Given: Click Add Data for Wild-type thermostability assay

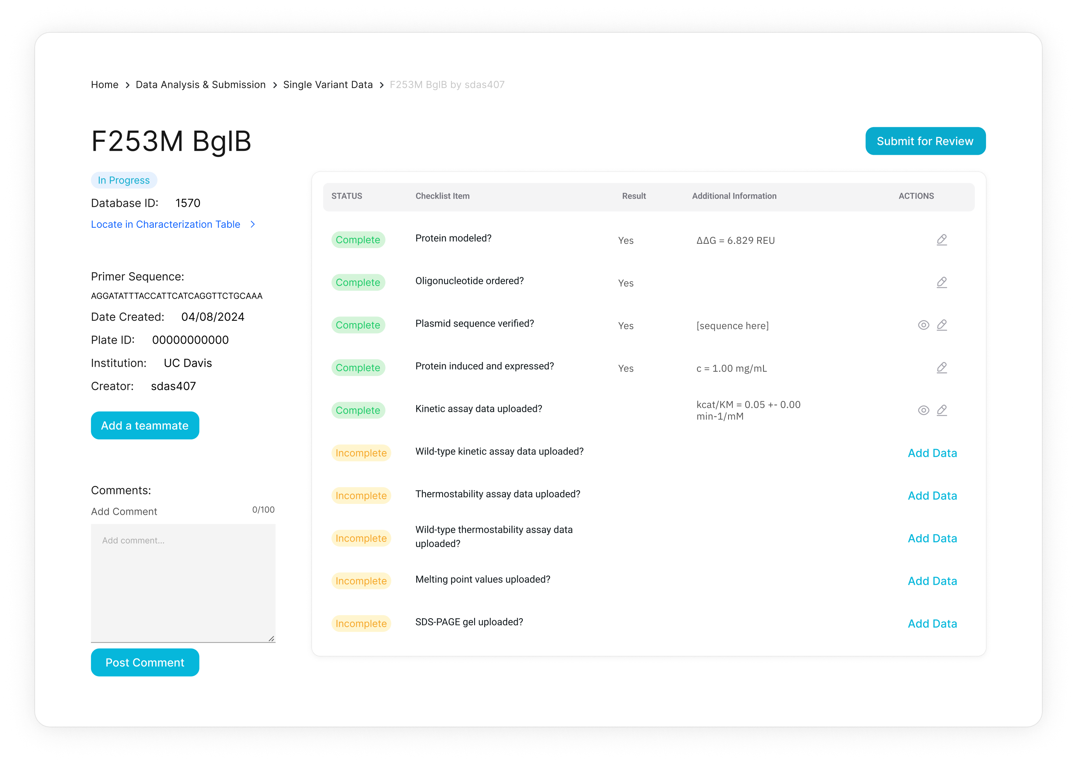Looking at the screenshot, I should pyautogui.click(x=932, y=537).
